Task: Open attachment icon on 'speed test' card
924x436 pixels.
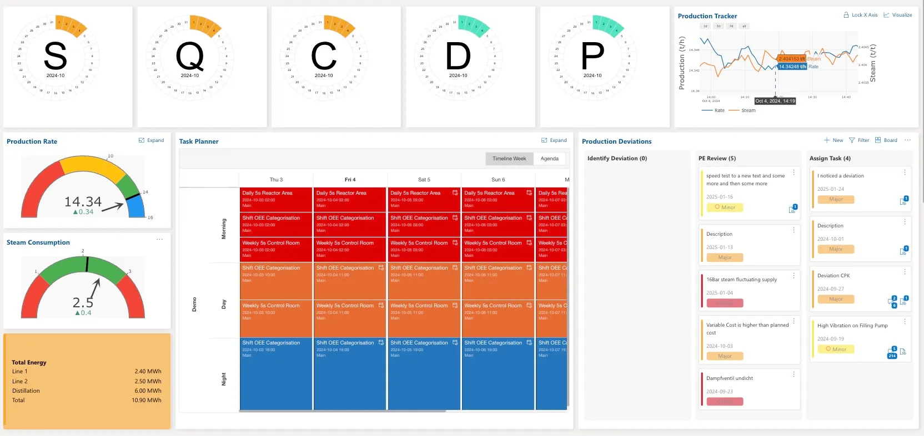Action: coord(792,209)
